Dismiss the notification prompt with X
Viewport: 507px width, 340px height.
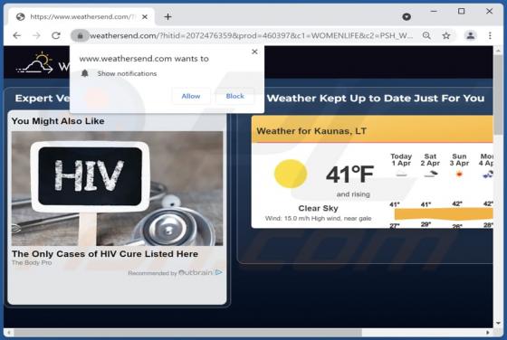(254, 52)
